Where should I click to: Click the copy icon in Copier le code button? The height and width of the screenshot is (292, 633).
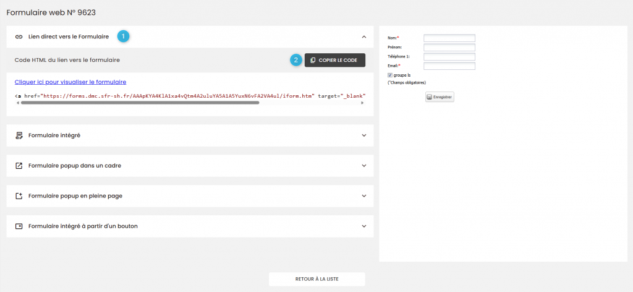[313, 60]
